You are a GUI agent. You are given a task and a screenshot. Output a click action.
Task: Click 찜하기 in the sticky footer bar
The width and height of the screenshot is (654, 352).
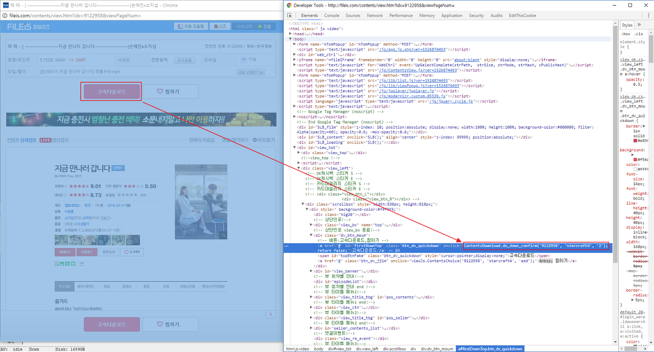(x=170, y=324)
